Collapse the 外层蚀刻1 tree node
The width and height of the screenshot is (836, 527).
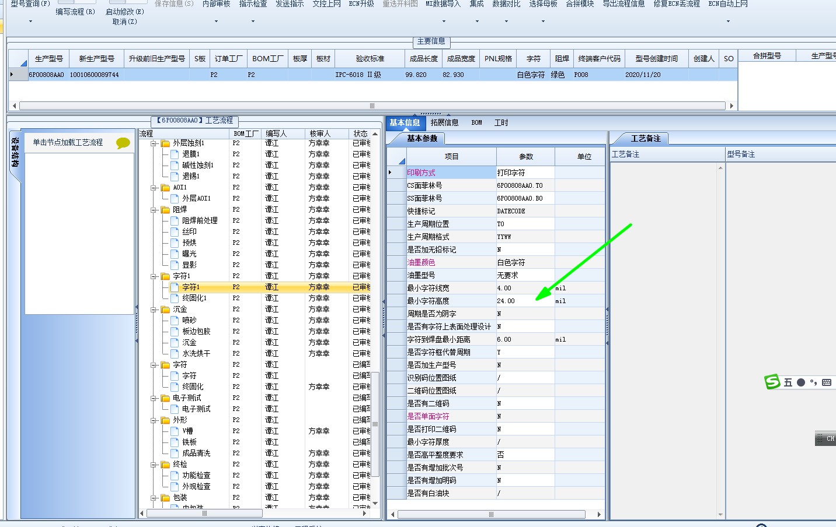(x=154, y=143)
